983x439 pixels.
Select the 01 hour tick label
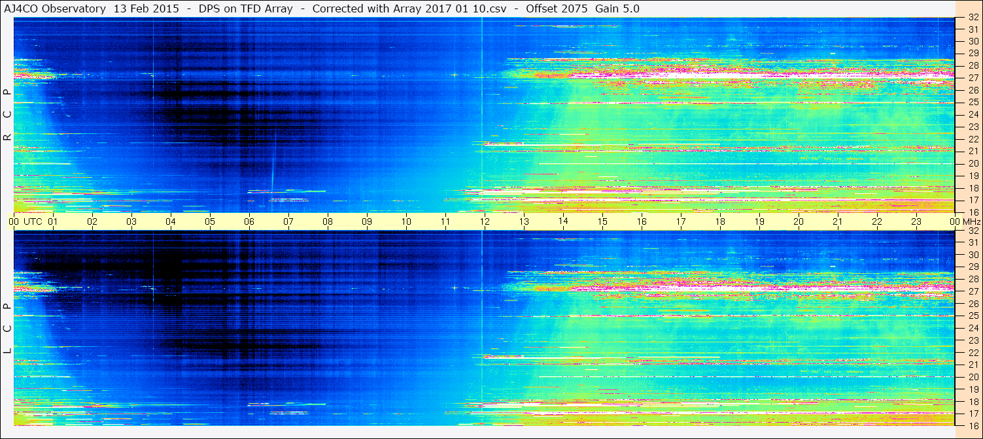(53, 221)
